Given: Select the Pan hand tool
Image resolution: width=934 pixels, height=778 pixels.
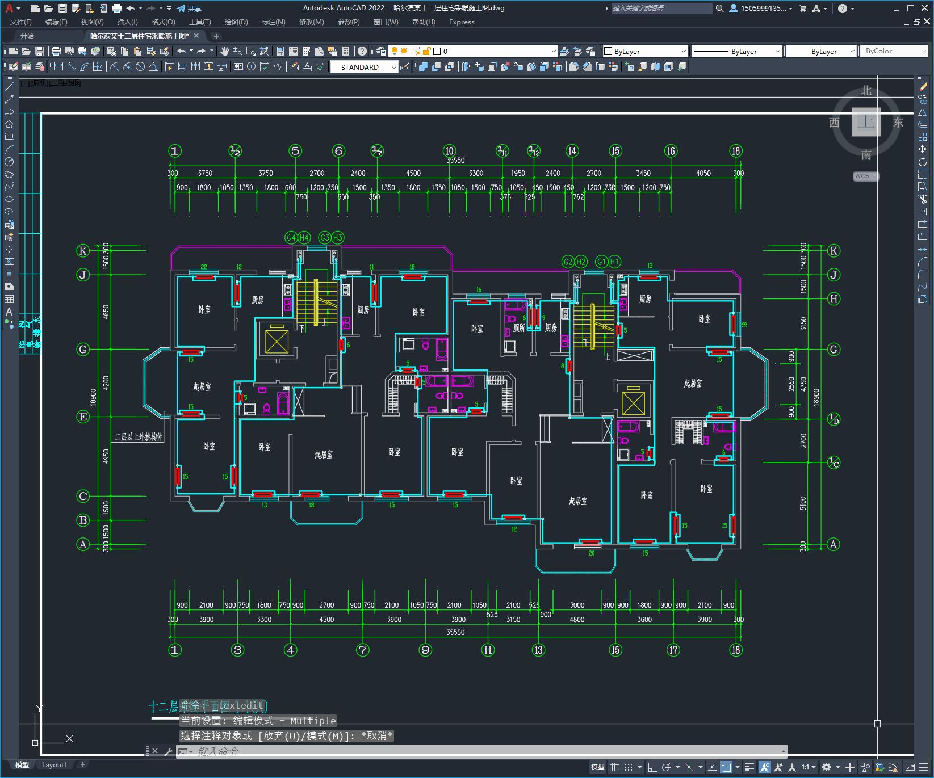Looking at the screenshot, I should (225, 51).
